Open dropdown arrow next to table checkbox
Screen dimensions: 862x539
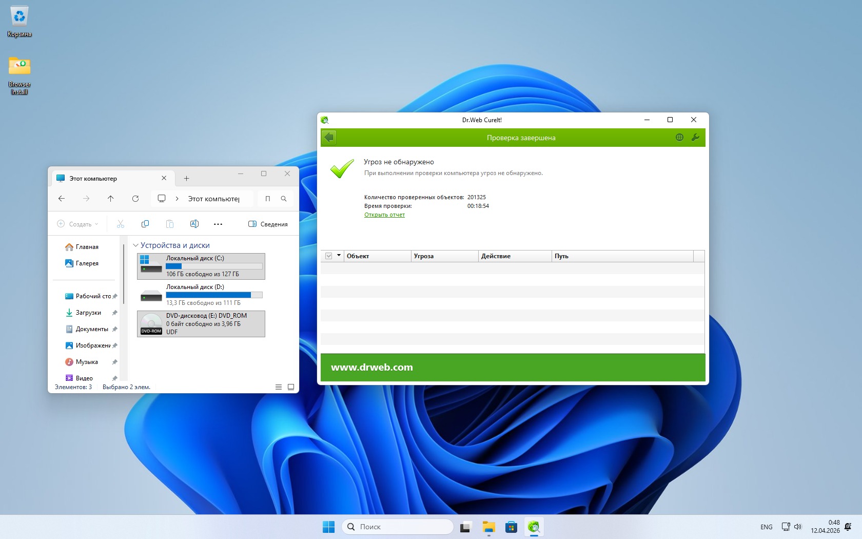coord(339,256)
